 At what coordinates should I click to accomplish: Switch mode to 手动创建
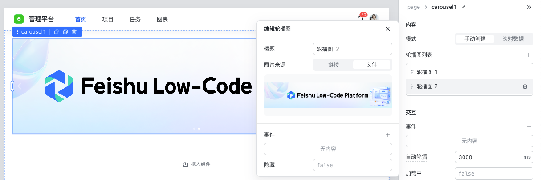pos(475,39)
